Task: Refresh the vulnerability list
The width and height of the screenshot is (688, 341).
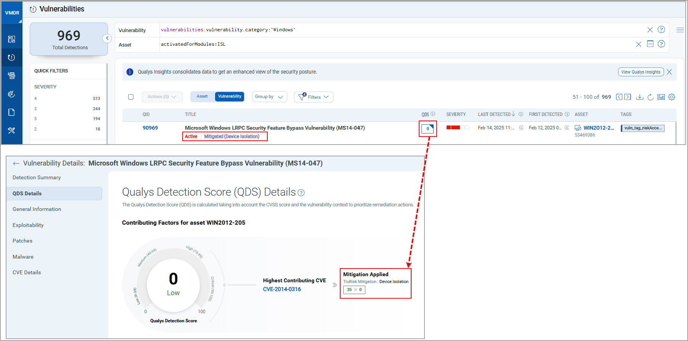Action: click(x=651, y=97)
